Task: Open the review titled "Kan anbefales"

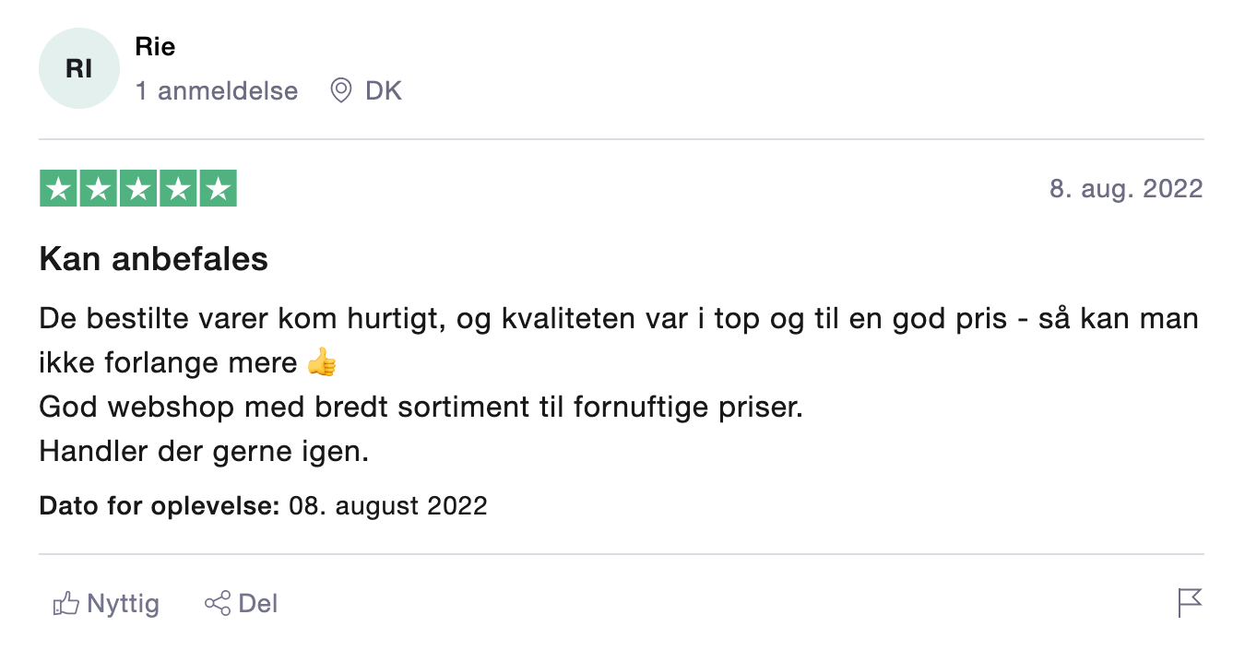Action: (153, 260)
